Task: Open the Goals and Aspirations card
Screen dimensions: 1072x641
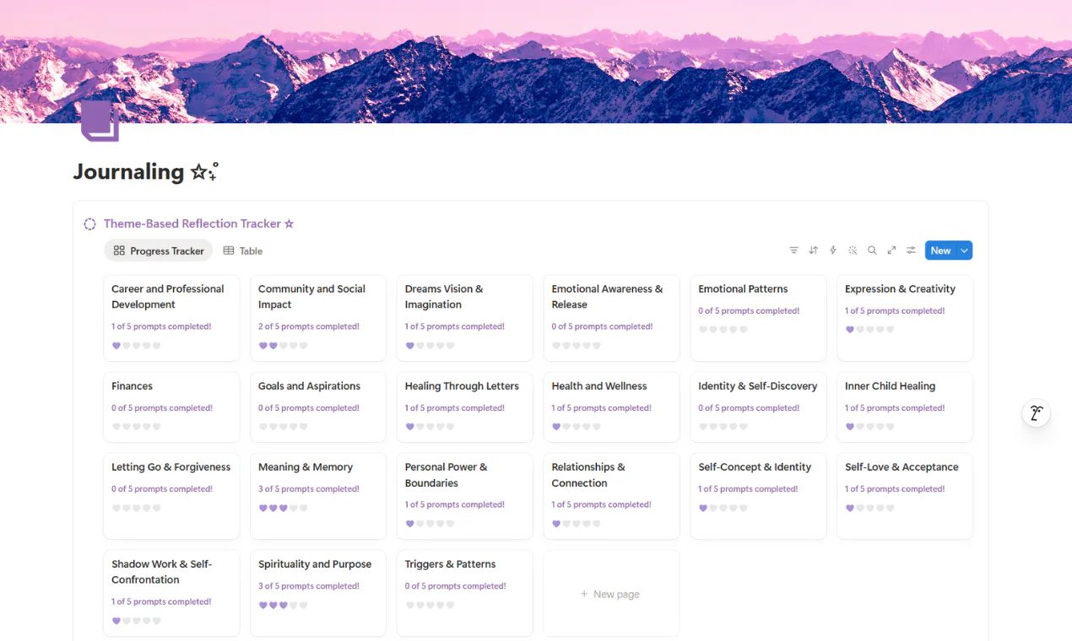Action: 318,407
